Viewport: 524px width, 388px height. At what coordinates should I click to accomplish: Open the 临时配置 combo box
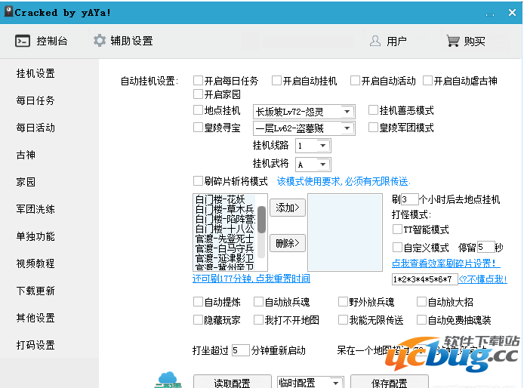pos(338,383)
